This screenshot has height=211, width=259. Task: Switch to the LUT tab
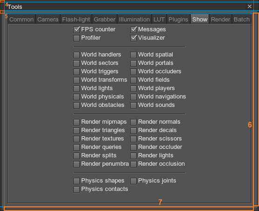159,19
